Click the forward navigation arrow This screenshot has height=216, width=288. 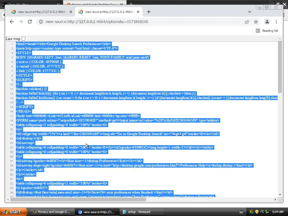pos(21,22)
